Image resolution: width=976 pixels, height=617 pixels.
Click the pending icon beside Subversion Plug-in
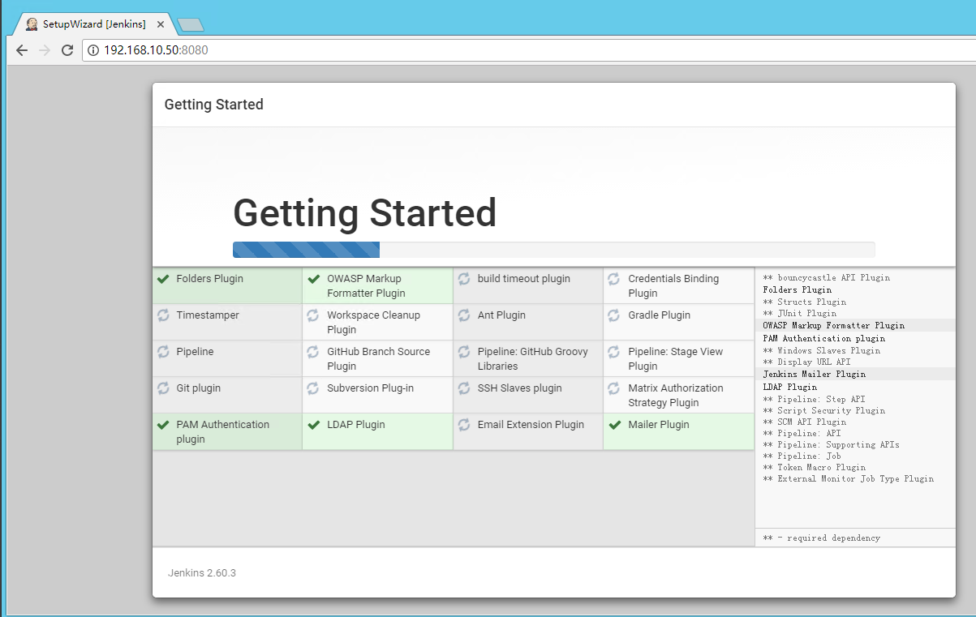coord(313,388)
